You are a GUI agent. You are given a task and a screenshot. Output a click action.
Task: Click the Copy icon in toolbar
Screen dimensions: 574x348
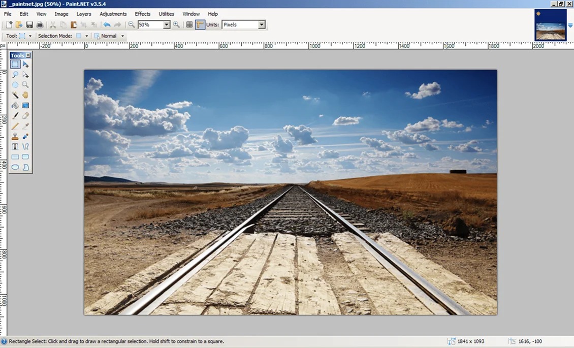[63, 24]
